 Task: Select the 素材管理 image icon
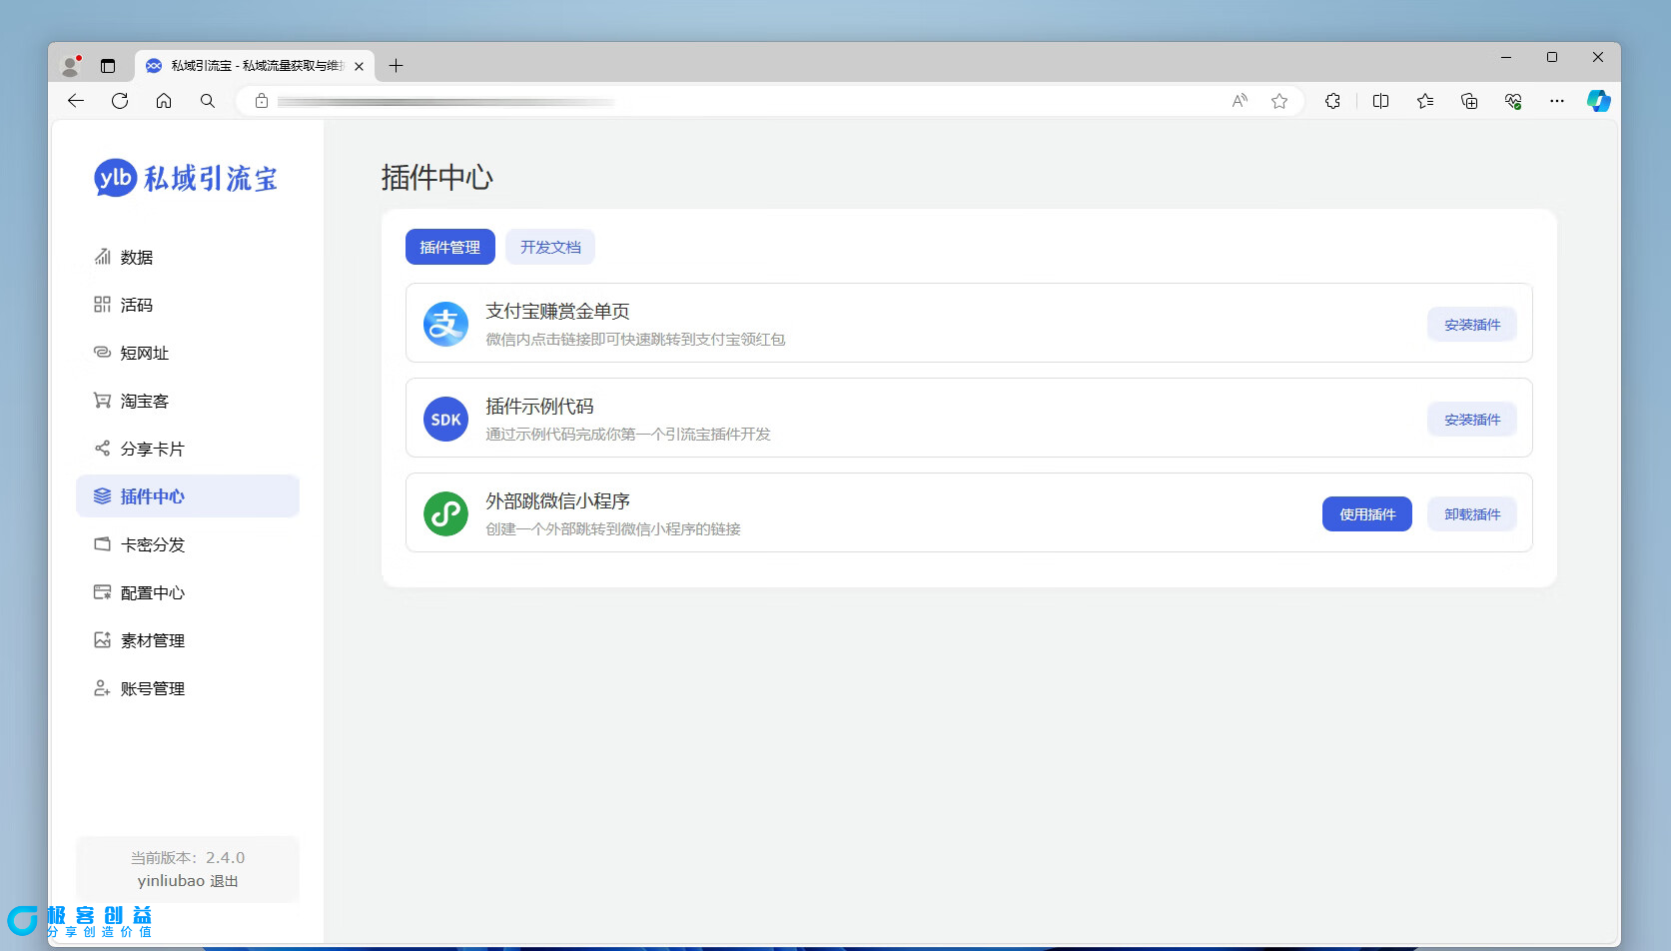pos(102,639)
